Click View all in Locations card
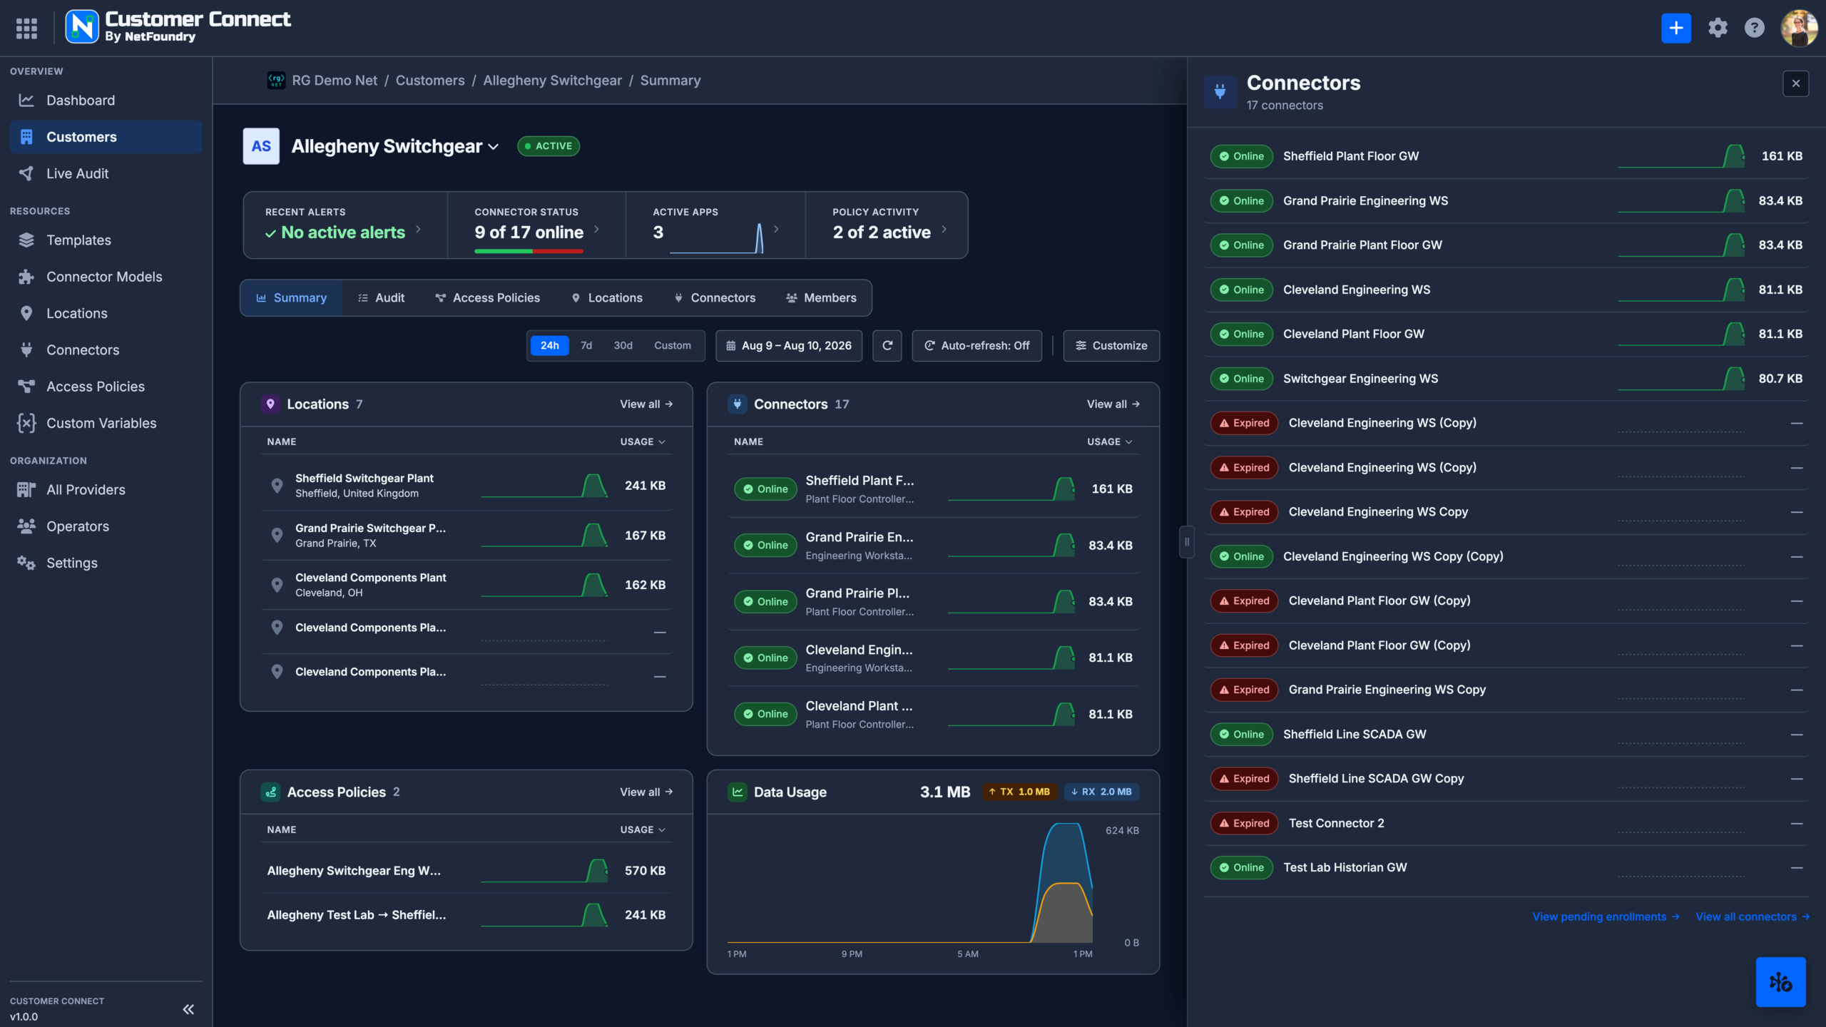This screenshot has height=1027, width=1826. point(646,404)
